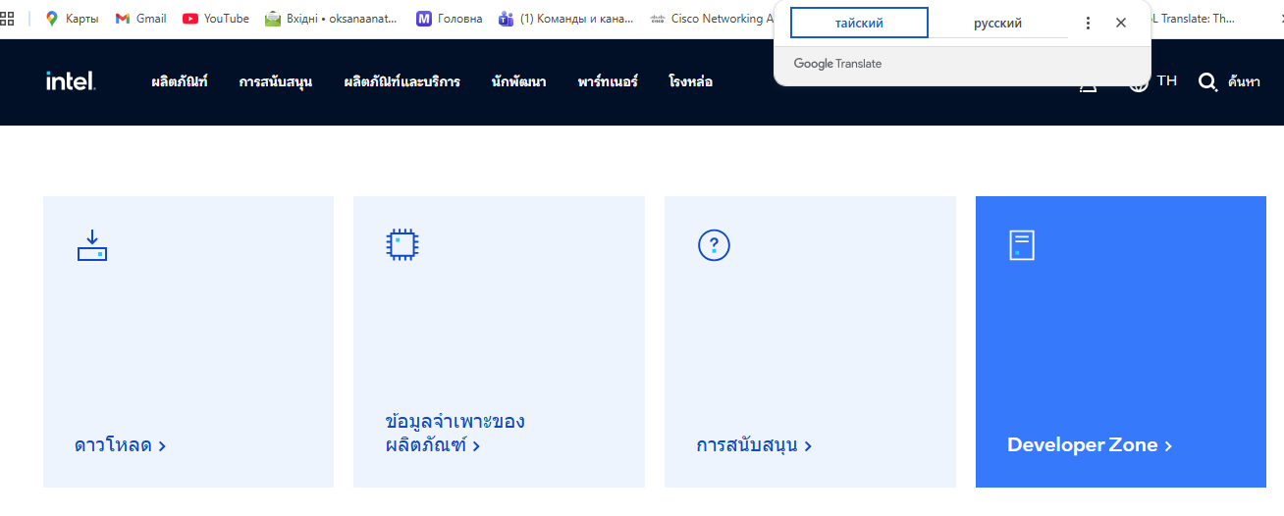Viewport: 1284px width, 516px height.
Task: Click the ค้นหา search label
Action: pyautogui.click(x=1244, y=82)
